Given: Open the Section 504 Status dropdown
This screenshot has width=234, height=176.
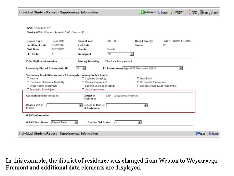Looking at the screenshot, I should pyautogui.click(x=128, y=122).
